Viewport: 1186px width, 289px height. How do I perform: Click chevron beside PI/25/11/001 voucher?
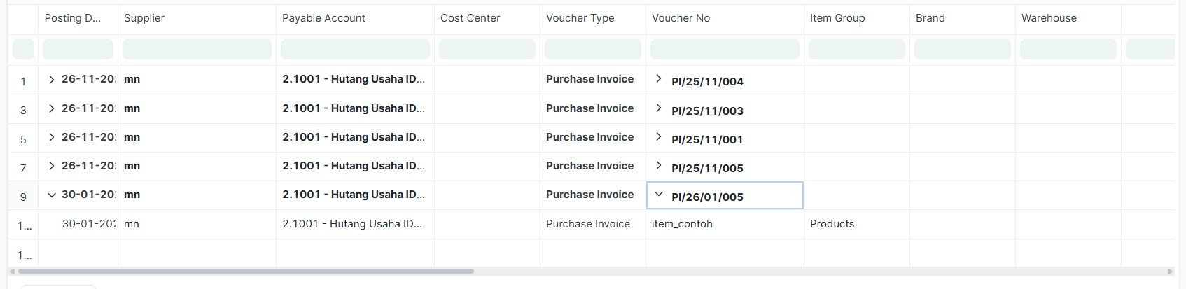(658, 136)
